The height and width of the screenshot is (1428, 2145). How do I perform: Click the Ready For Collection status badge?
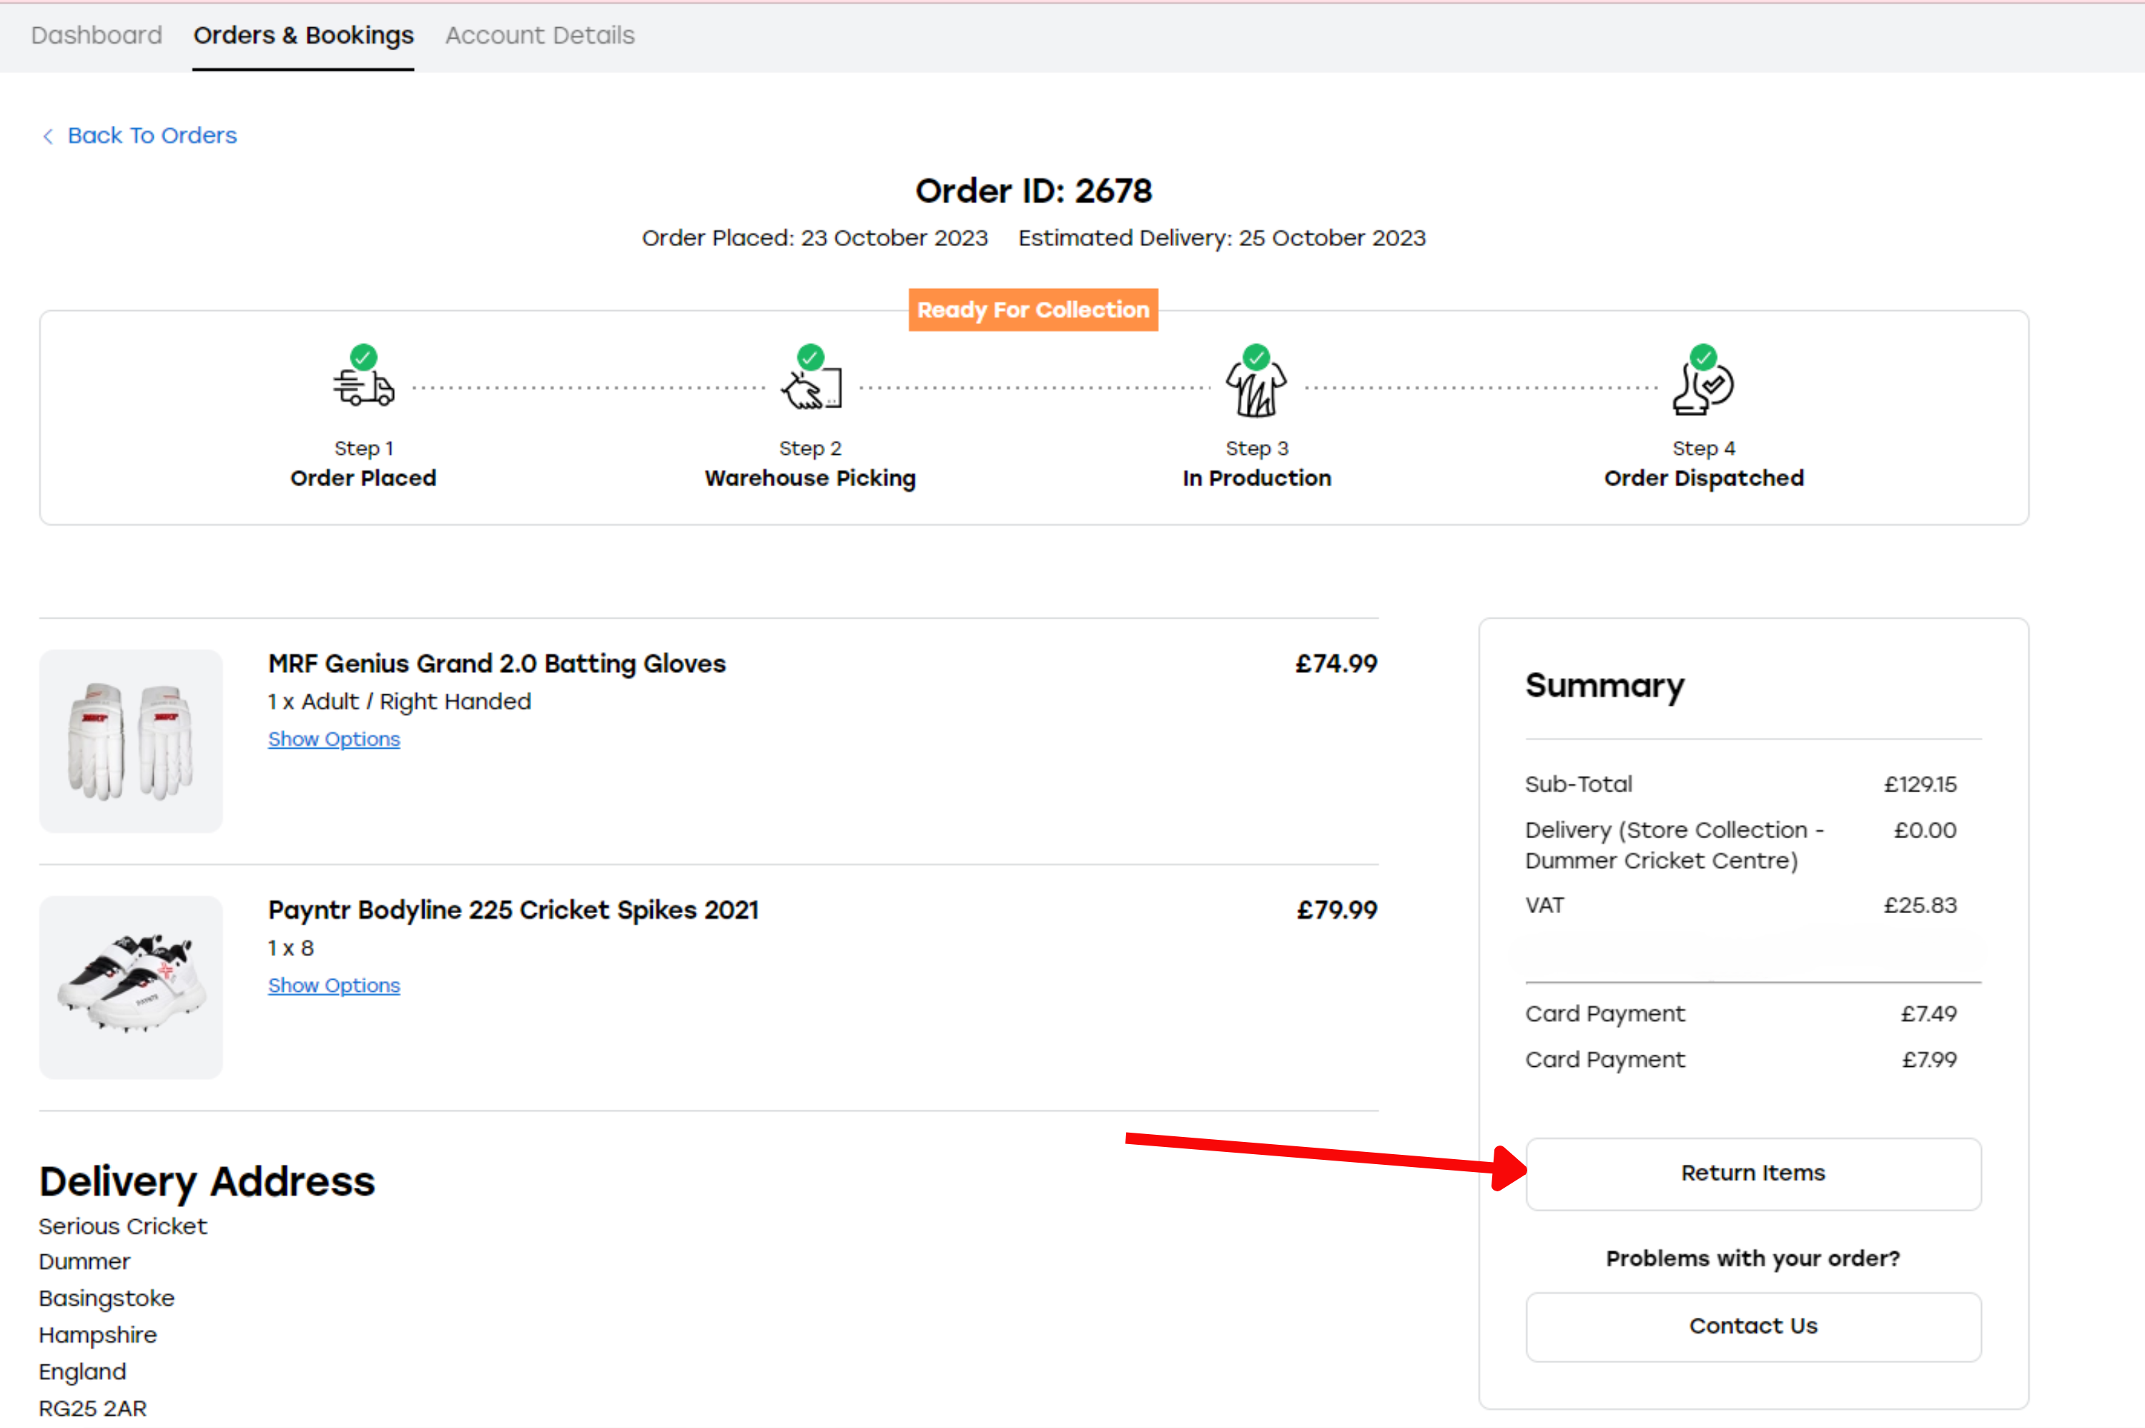click(1032, 310)
